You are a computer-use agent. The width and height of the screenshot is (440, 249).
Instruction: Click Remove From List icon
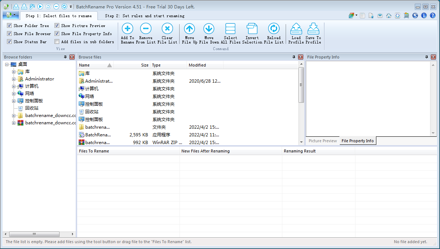click(146, 29)
